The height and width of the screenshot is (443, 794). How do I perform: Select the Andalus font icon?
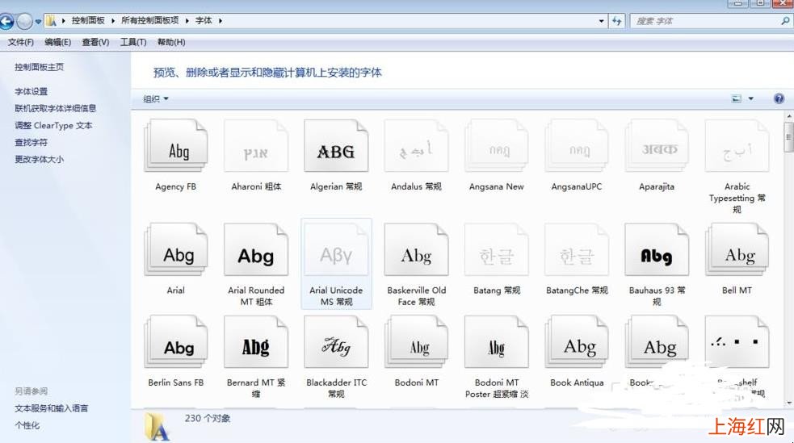click(x=416, y=145)
